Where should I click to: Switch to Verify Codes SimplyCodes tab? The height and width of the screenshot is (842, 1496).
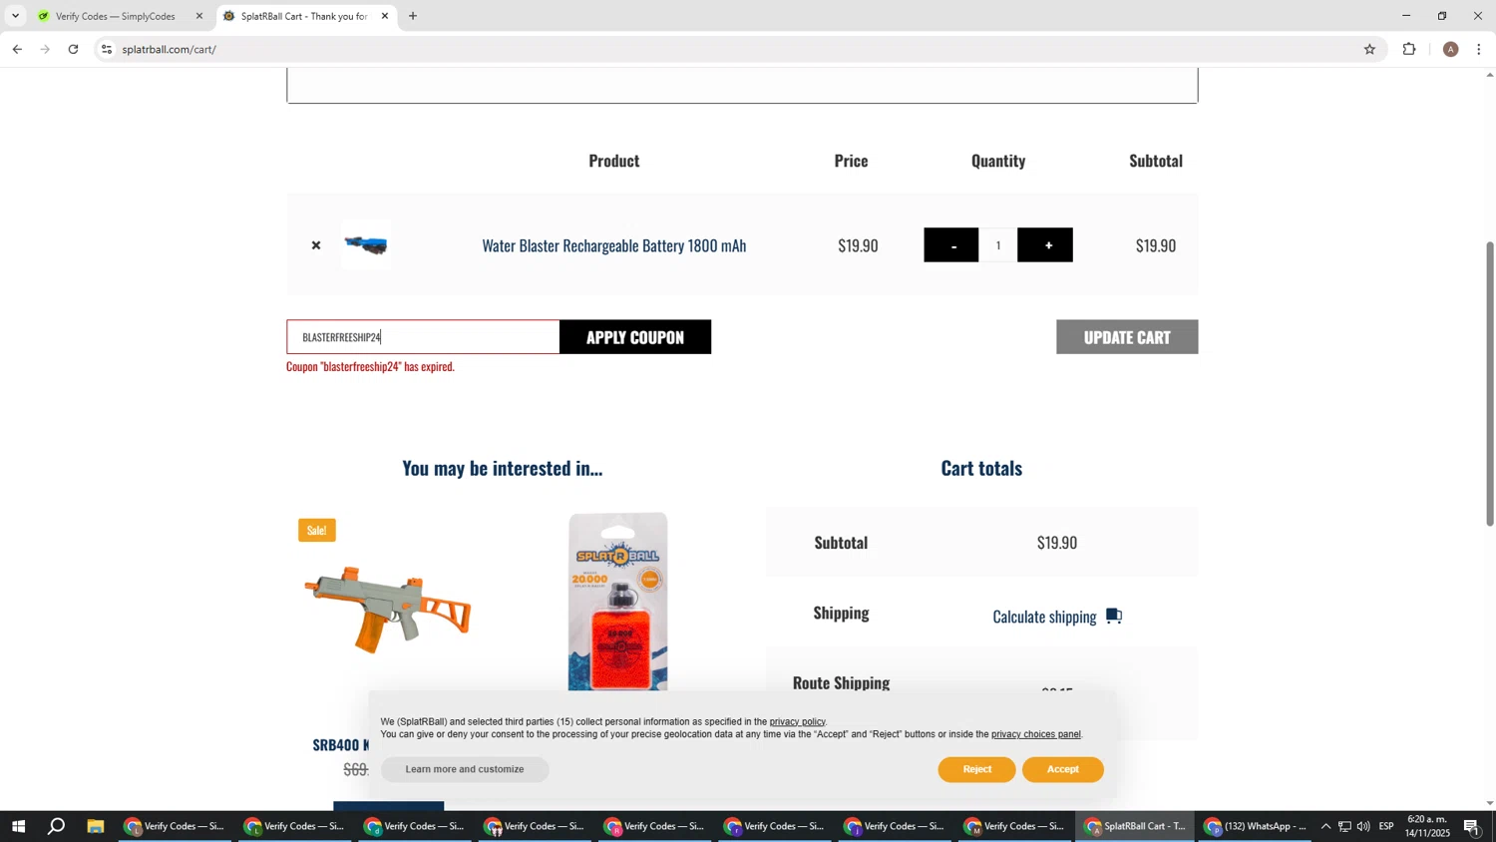pos(116,16)
